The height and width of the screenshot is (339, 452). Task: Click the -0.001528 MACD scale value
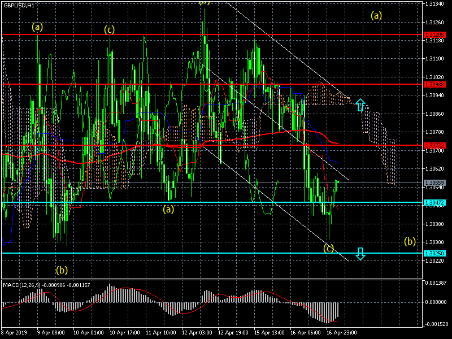tap(436, 324)
